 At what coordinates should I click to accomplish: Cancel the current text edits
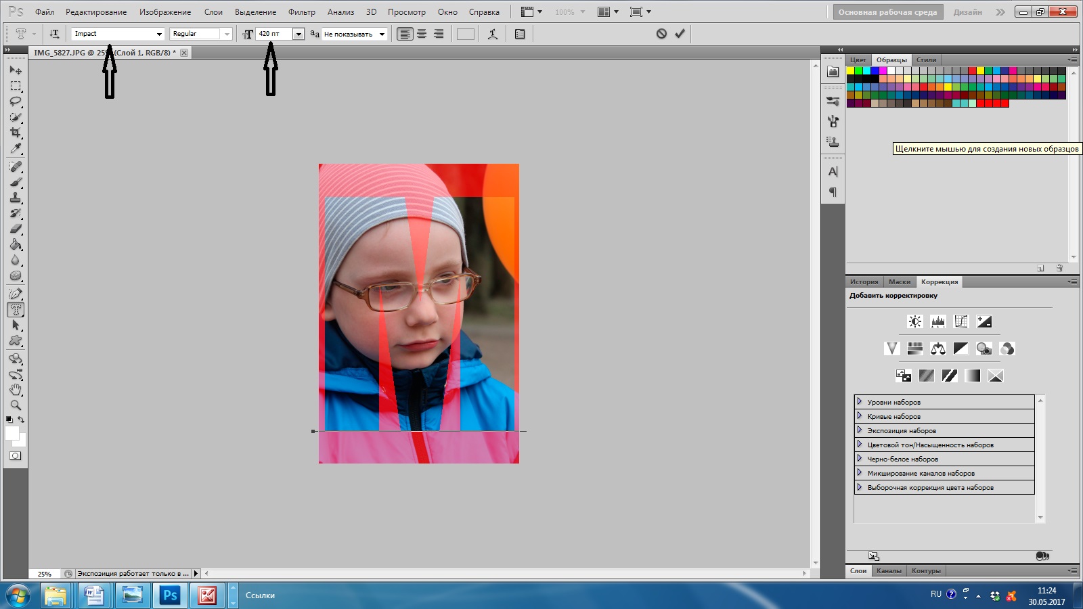[661, 34]
